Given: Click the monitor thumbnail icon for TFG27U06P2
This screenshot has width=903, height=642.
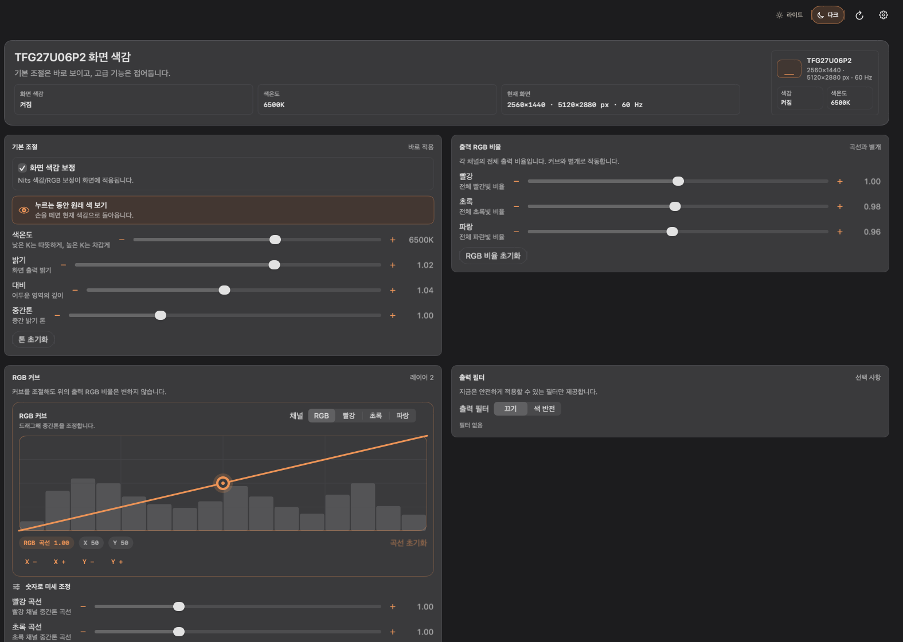Looking at the screenshot, I should coord(789,69).
